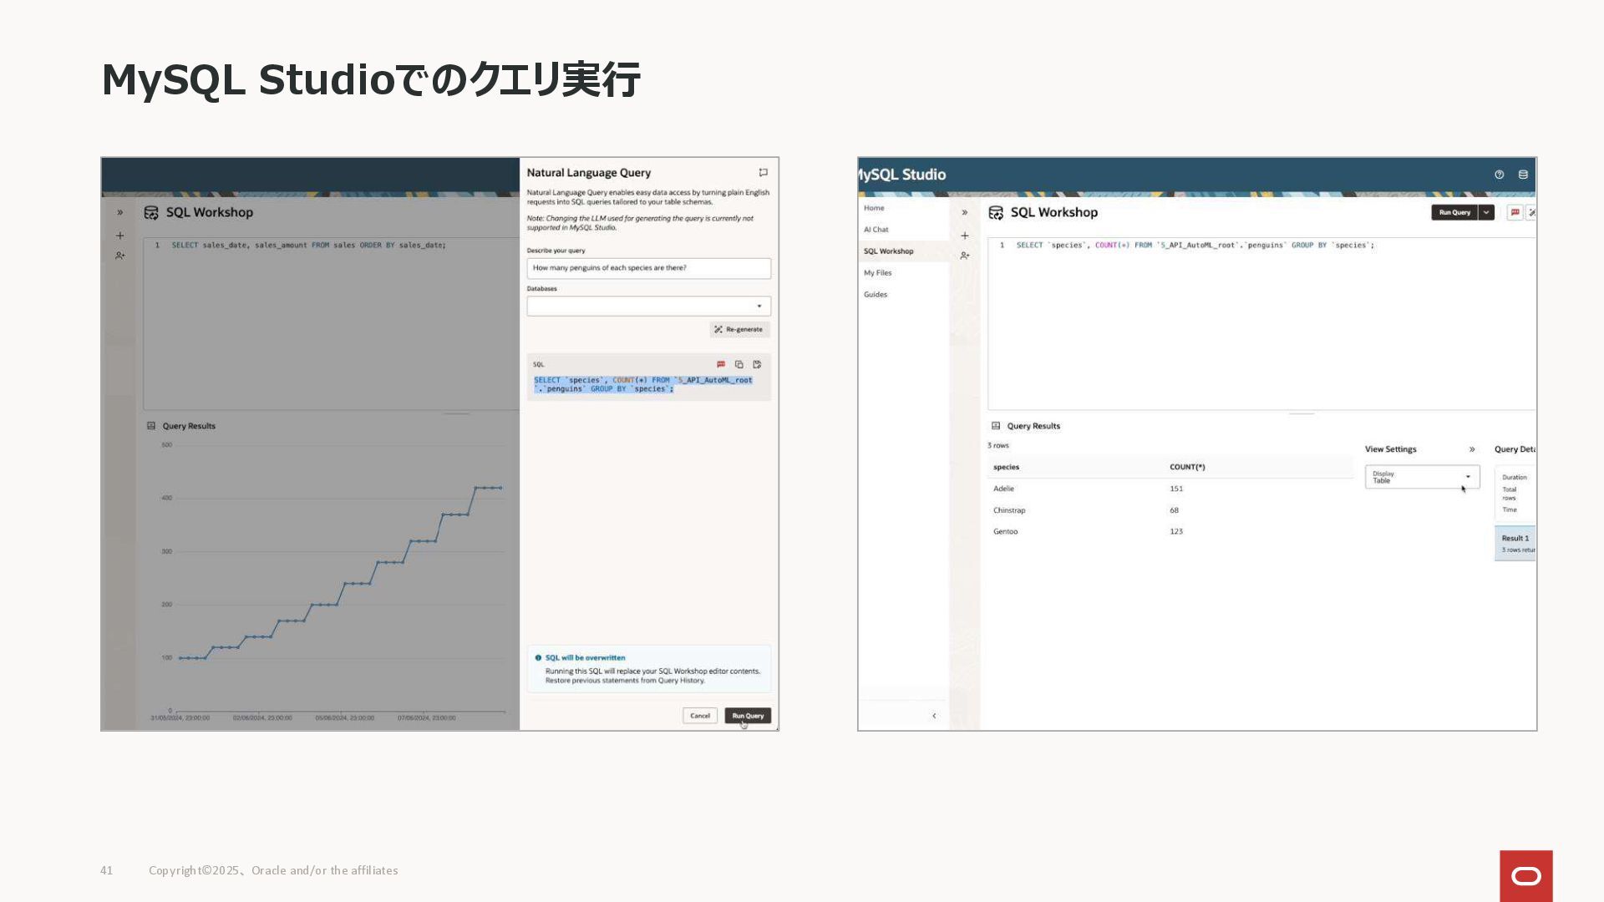The image size is (1604, 902).
Task: Click the Describe your query input field
Action: (648, 268)
